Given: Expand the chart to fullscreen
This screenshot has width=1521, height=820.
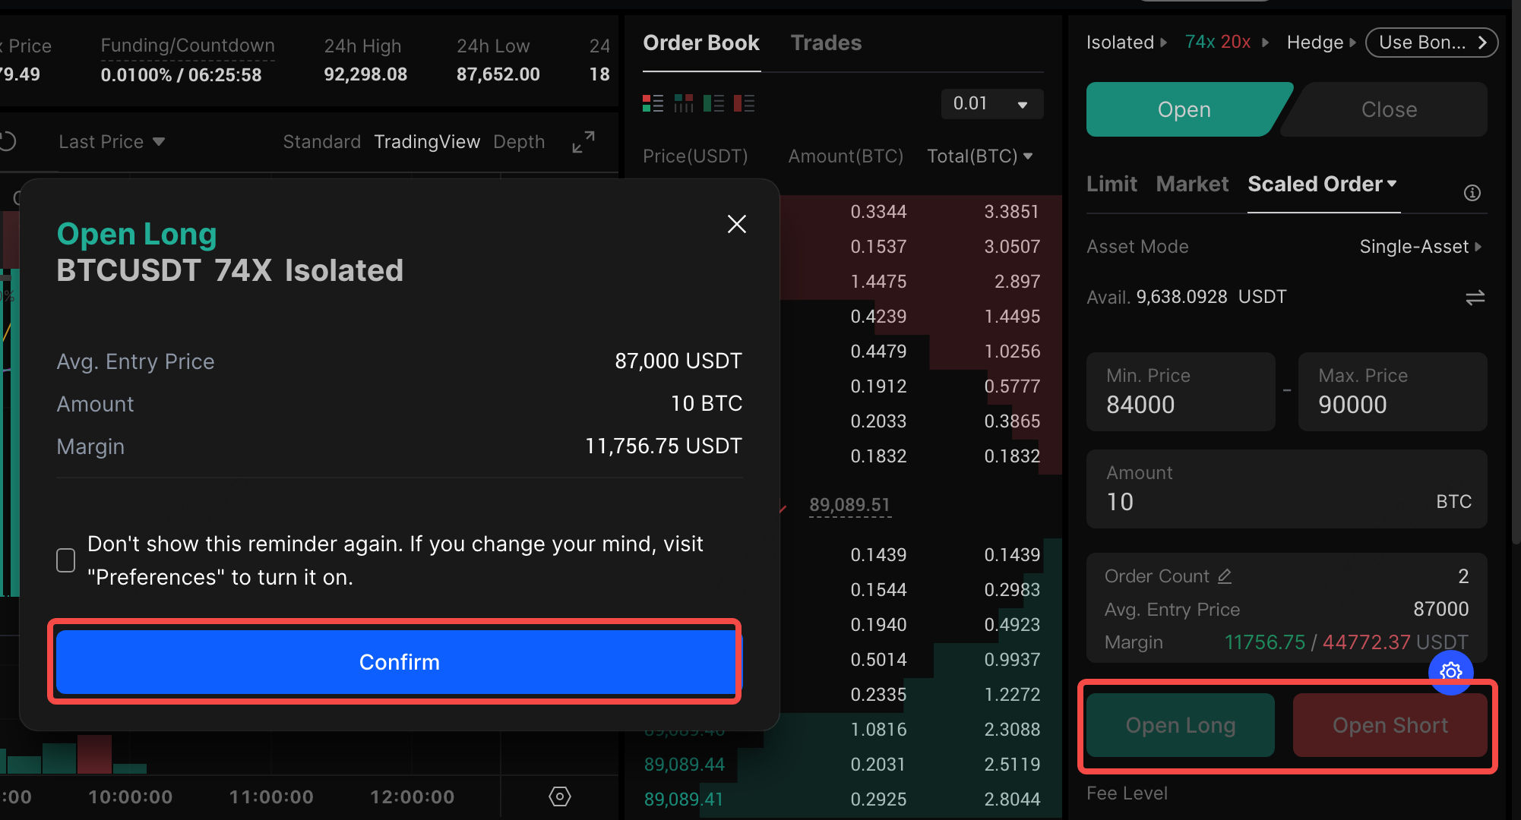Looking at the screenshot, I should 583,142.
